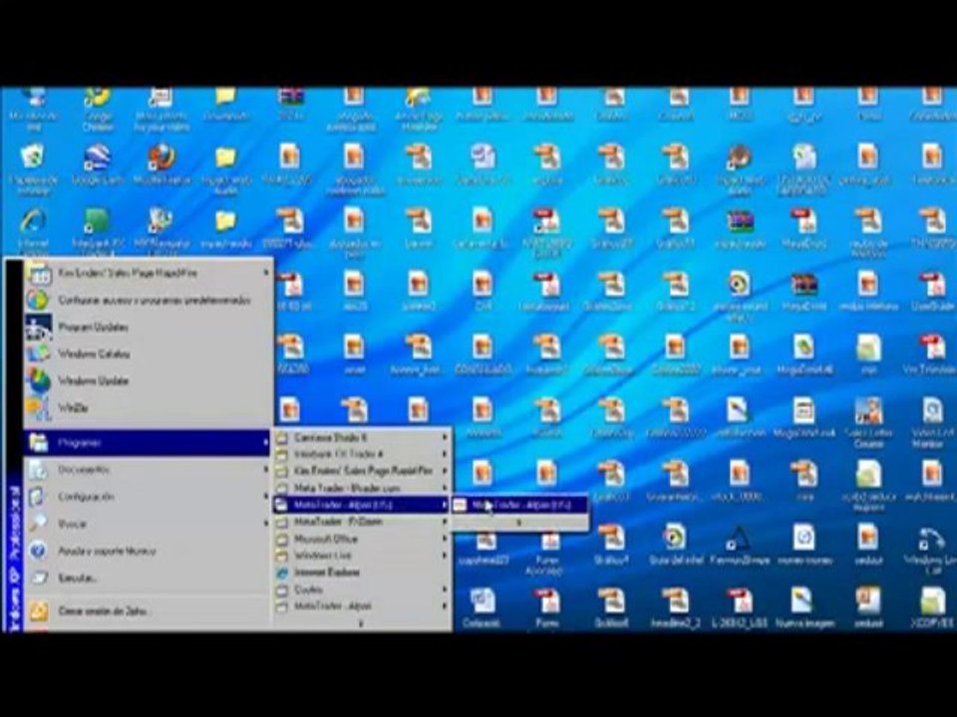Image resolution: width=957 pixels, height=717 pixels.
Task: Select Mozilla Firefox desktop icon
Action: point(161,164)
